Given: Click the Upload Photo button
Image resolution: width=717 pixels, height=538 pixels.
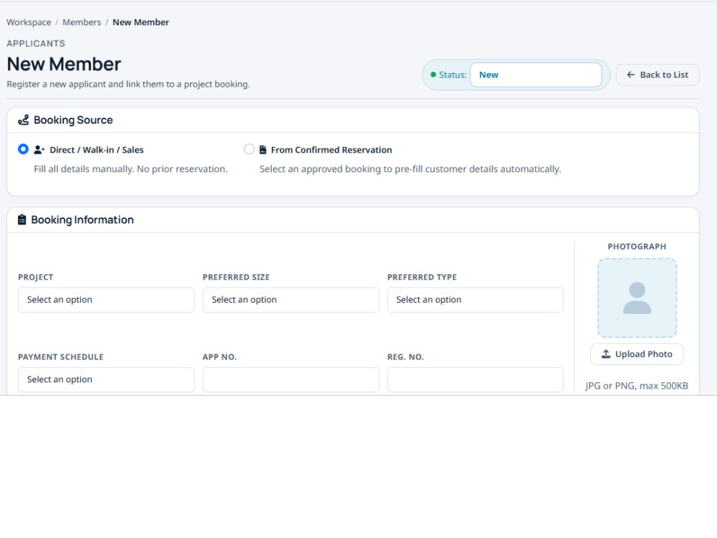Looking at the screenshot, I should [x=637, y=354].
